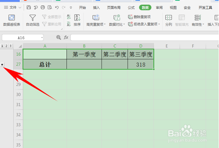The width and height of the screenshot is (219, 148).
Task: Click the sort ascending A-Z icon
Action: 69,17
